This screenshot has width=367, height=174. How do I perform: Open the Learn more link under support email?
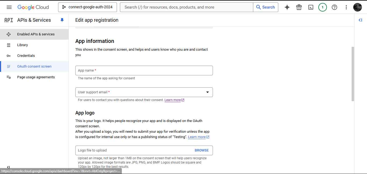(x=173, y=100)
